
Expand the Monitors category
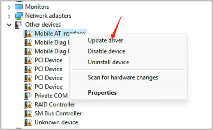[9, 7]
